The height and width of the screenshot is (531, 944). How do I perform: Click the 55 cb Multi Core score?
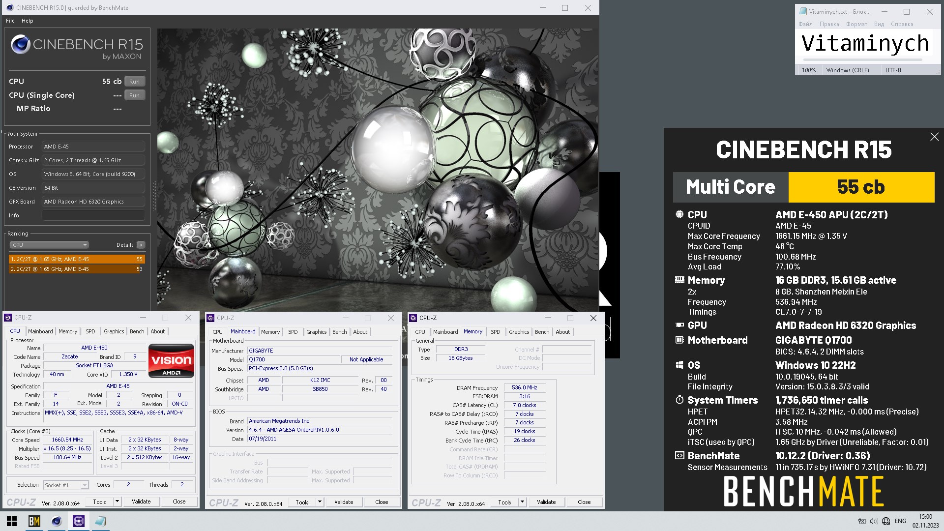click(861, 187)
